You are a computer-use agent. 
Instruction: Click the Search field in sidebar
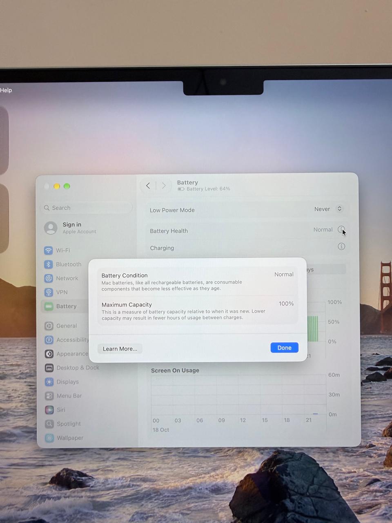(87, 208)
